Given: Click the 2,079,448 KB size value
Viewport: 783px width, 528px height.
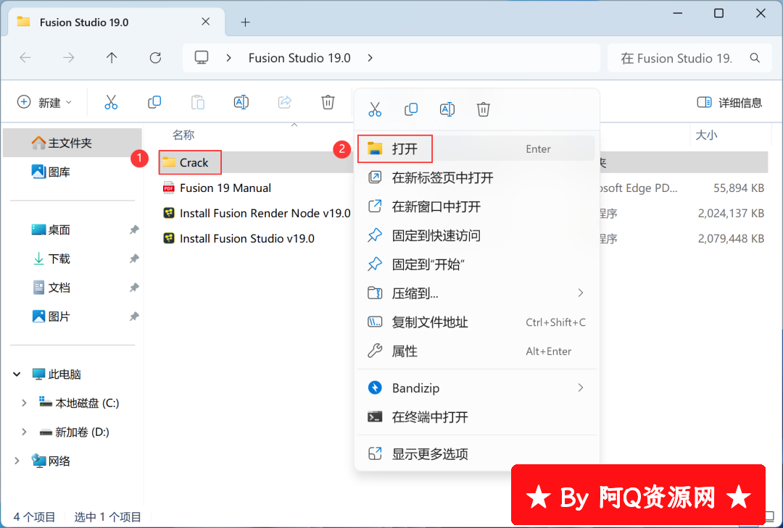Looking at the screenshot, I should point(731,238).
